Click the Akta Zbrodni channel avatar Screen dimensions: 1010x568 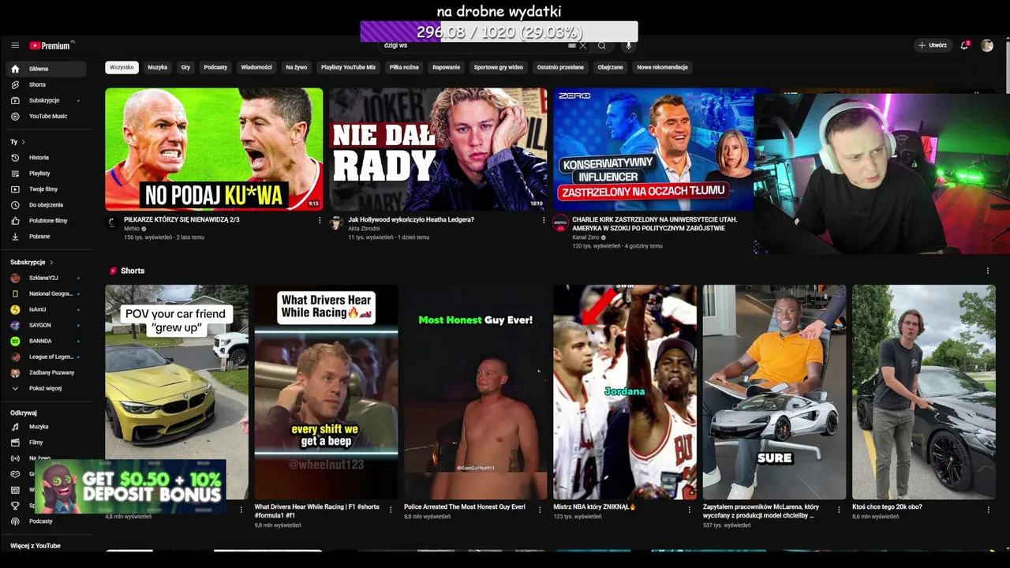tap(336, 223)
